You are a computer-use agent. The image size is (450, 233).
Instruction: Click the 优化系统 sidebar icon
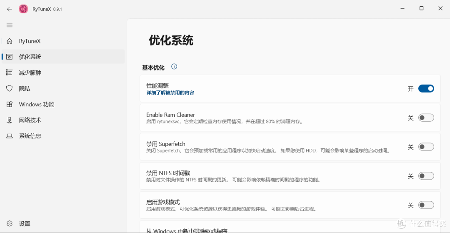click(x=10, y=57)
